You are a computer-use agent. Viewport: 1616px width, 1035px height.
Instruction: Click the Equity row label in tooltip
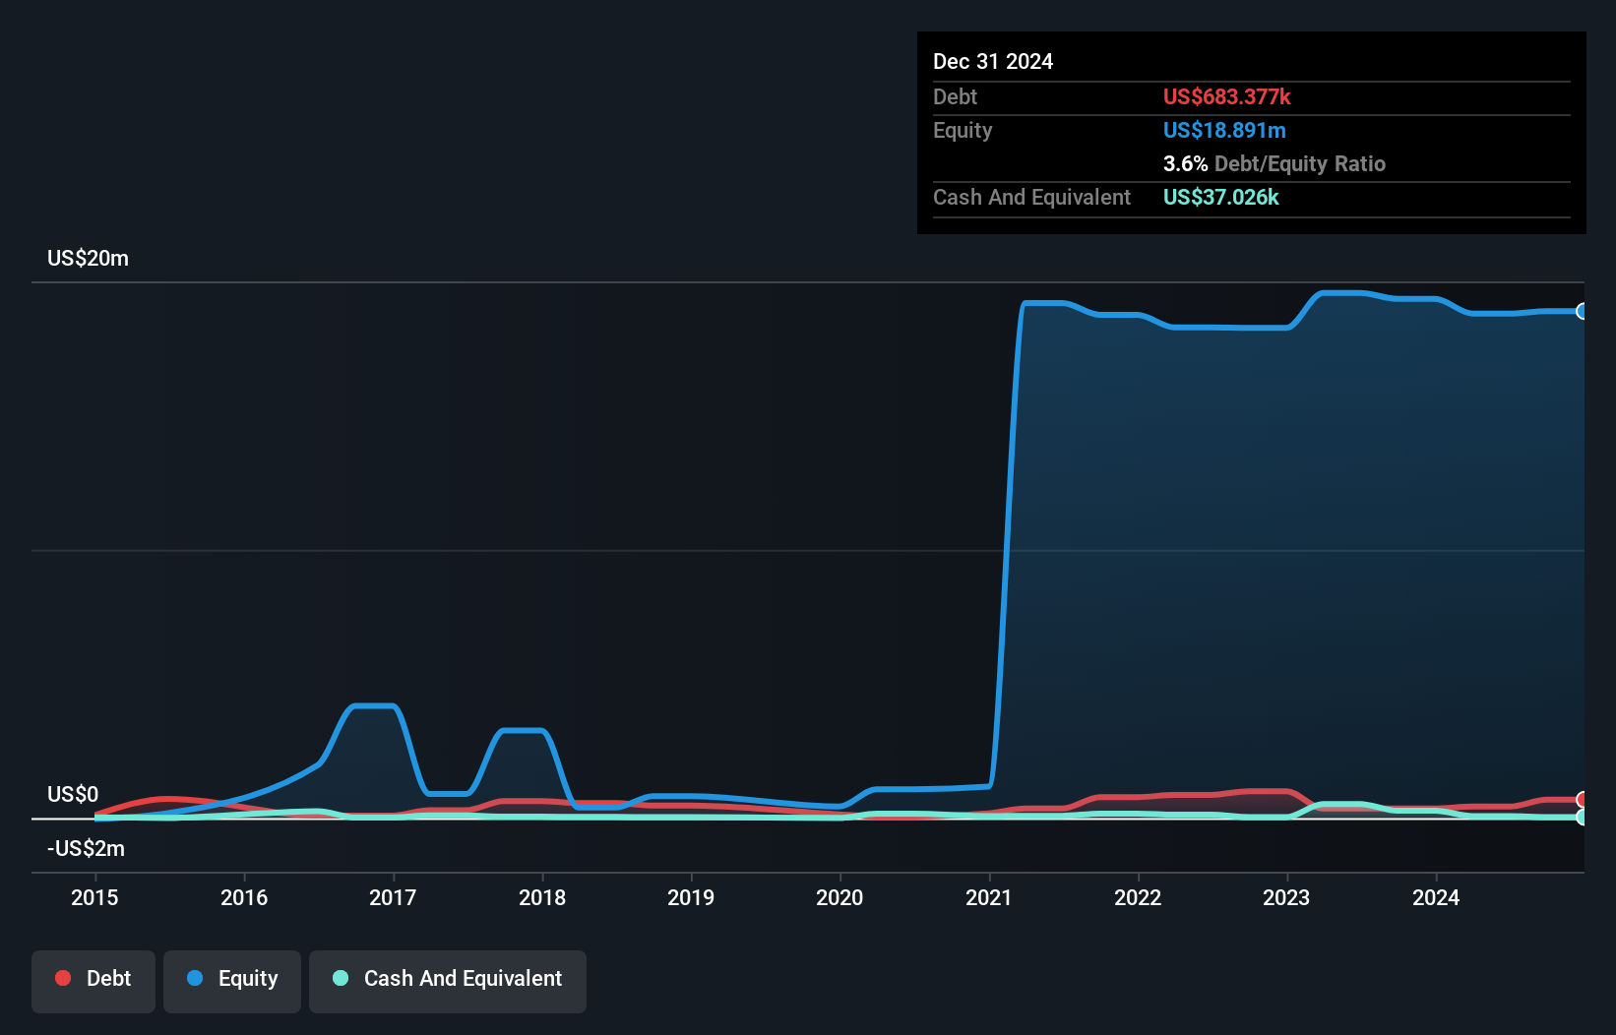coord(963,130)
